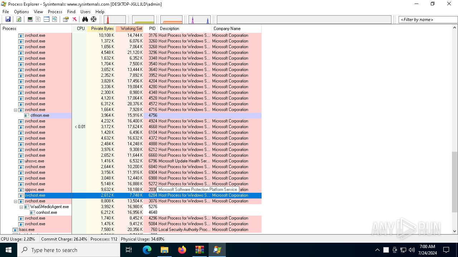Select uhssvc.exe process name
The width and height of the screenshot is (458, 257).
coord(34,161)
